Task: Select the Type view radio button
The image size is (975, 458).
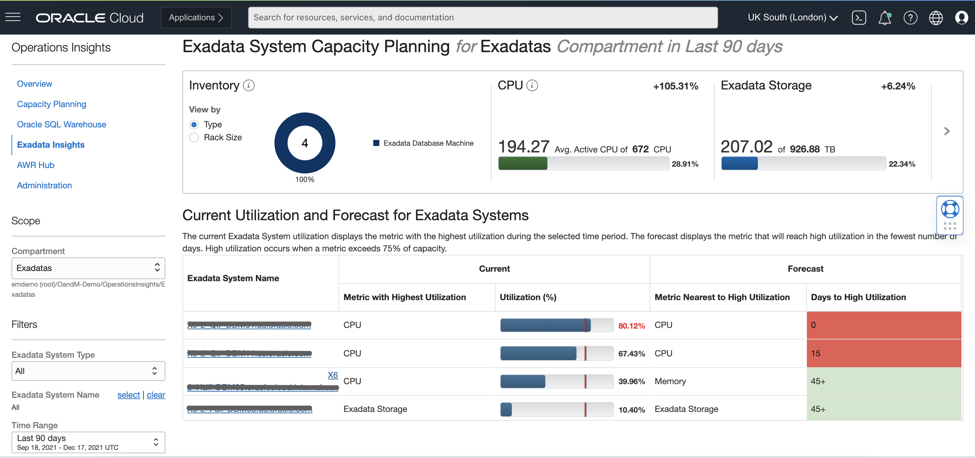Action: coord(194,124)
